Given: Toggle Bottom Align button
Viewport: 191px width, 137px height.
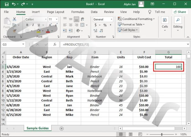Looking at the screenshot, I should 76,19.
